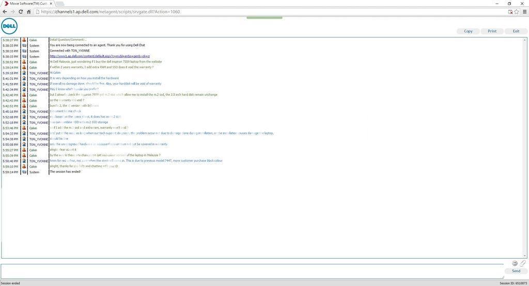The height and width of the screenshot is (286, 529).
Task: Click the transcript scrollbar down arrow
Action: tap(525, 256)
